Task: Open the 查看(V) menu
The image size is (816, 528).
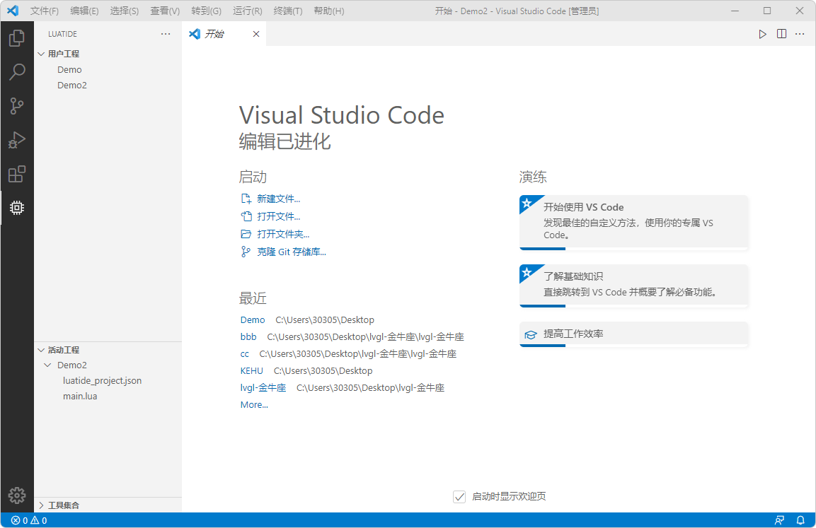Action: [x=165, y=11]
